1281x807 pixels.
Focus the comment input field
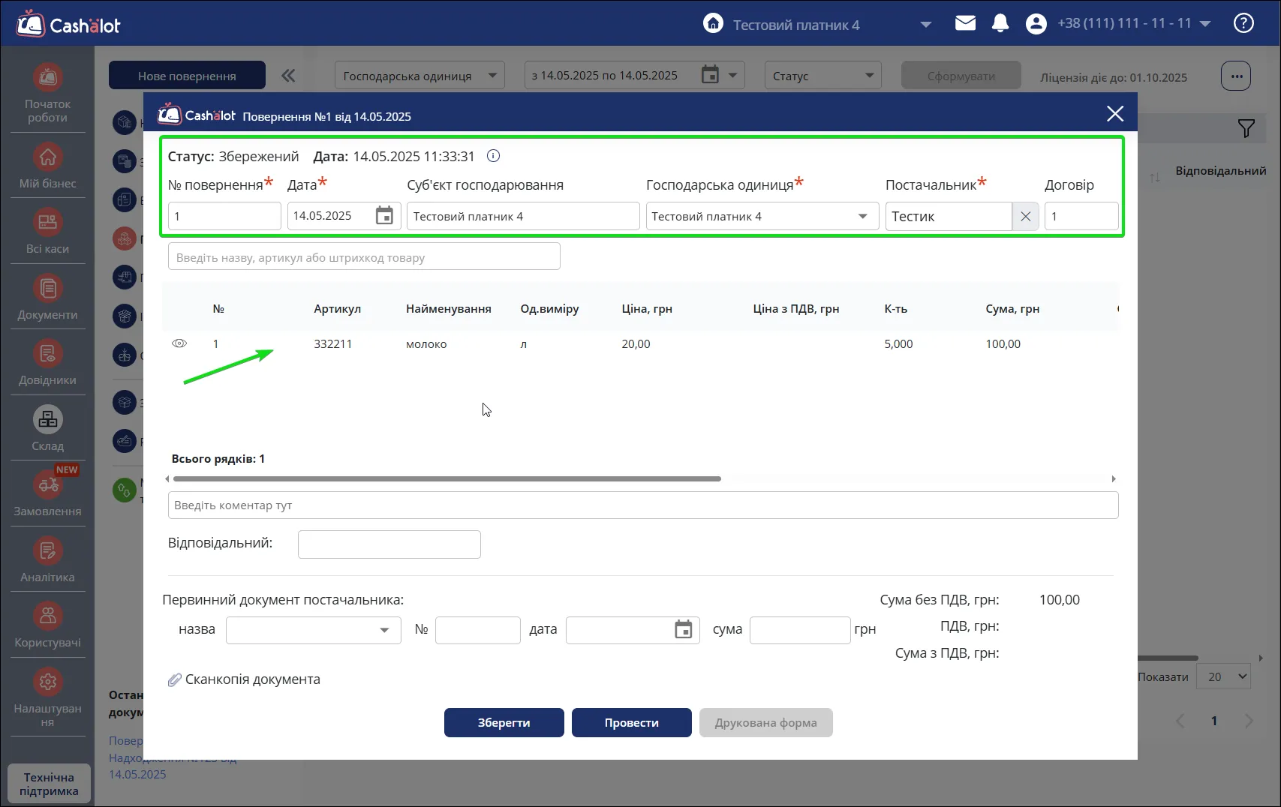(643, 505)
